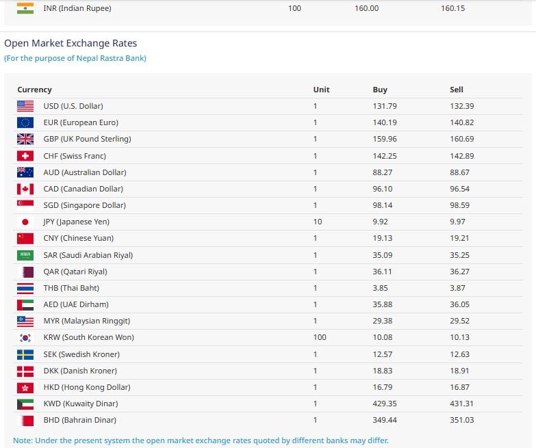Click the Hong Kong flag icon
Image resolution: width=536 pixels, height=448 pixels.
pos(25,387)
